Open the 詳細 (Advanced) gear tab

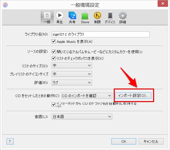click(x=123, y=17)
